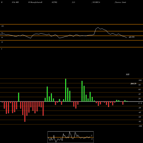Click the RSI line peak above 70 level
The height and width of the screenshot is (143, 143).
click(x=98, y=27)
